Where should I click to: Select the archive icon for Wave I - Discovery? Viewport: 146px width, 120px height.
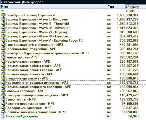tap(3, 20)
